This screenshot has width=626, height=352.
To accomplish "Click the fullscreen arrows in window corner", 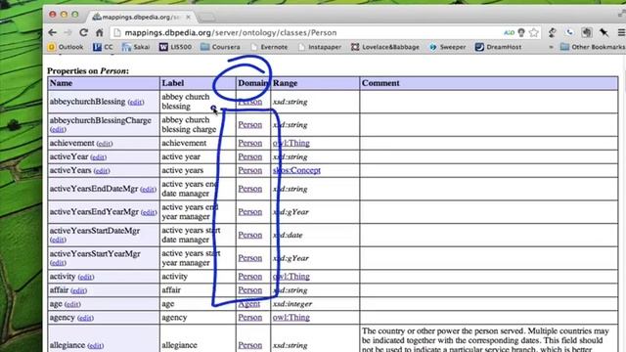I will [x=622, y=14].
